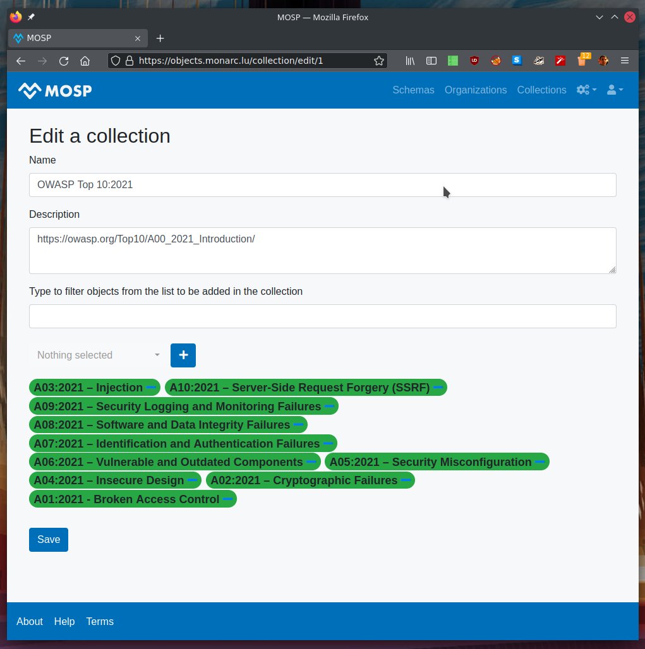Remove A08:2021 Software and Data Integrity tag
The image size is (645, 649).
(298, 425)
